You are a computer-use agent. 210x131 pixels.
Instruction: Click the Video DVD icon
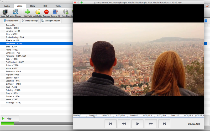coord(5,12)
